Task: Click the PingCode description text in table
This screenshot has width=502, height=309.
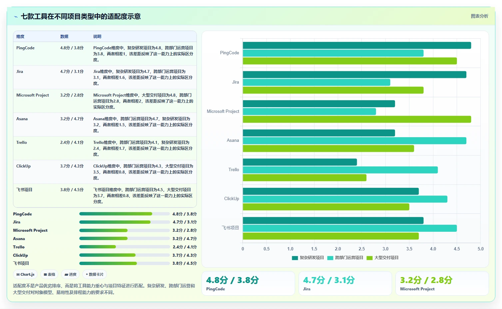Action: coord(143,54)
